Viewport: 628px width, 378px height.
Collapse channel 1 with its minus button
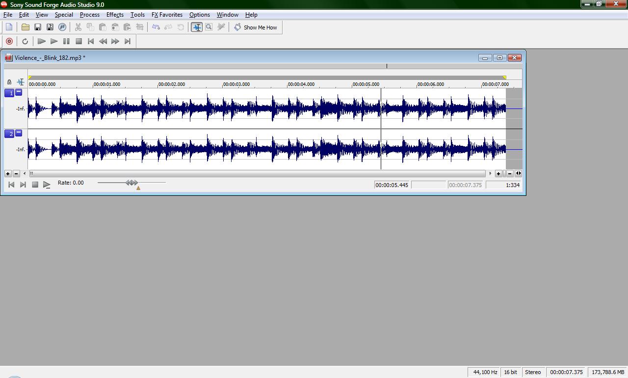coord(19,92)
